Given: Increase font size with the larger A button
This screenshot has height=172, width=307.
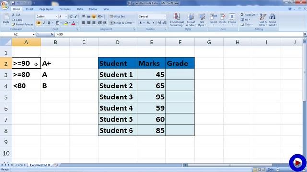Looking at the screenshot, I should (71, 17).
